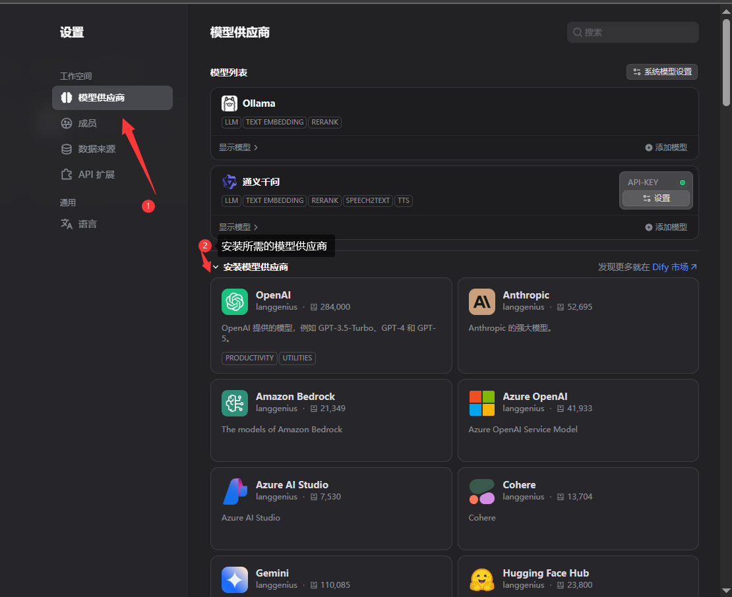This screenshot has width=732, height=597.
Task: Click the 搜索 input field
Action: (x=633, y=32)
